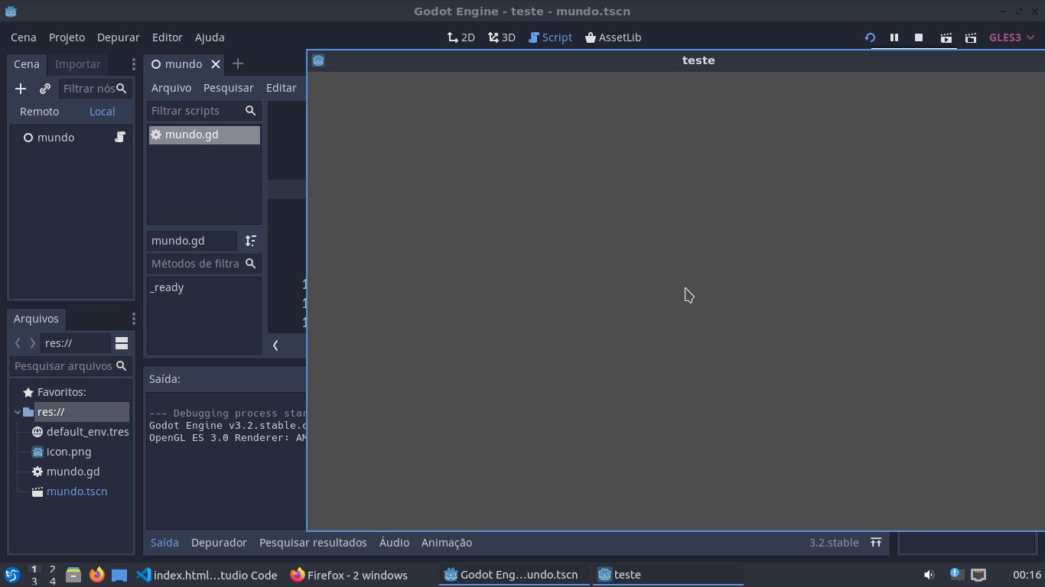
Task: Click Godot icon in teste window titlebar
Action: tap(318, 60)
